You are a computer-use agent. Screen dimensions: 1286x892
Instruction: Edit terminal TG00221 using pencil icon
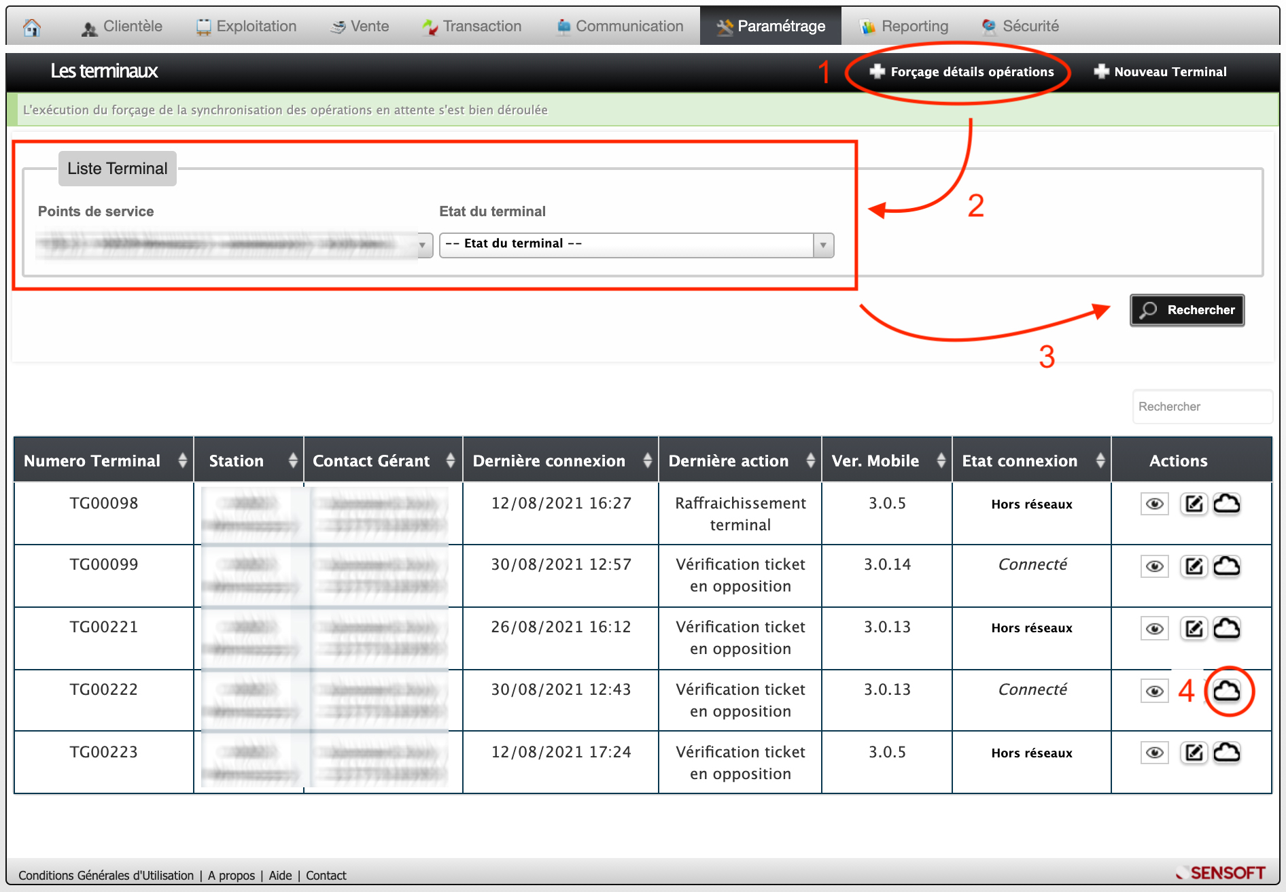click(x=1194, y=628)
